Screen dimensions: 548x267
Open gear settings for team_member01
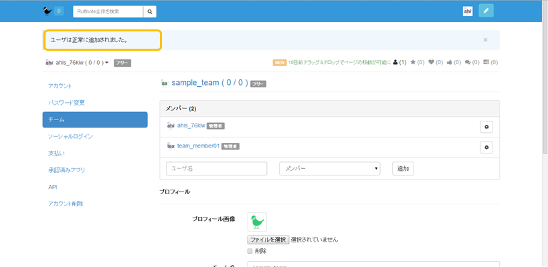click(x=486, y=147)
